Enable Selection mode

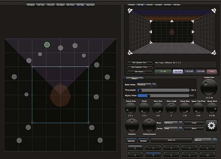(x=131, y=140)
